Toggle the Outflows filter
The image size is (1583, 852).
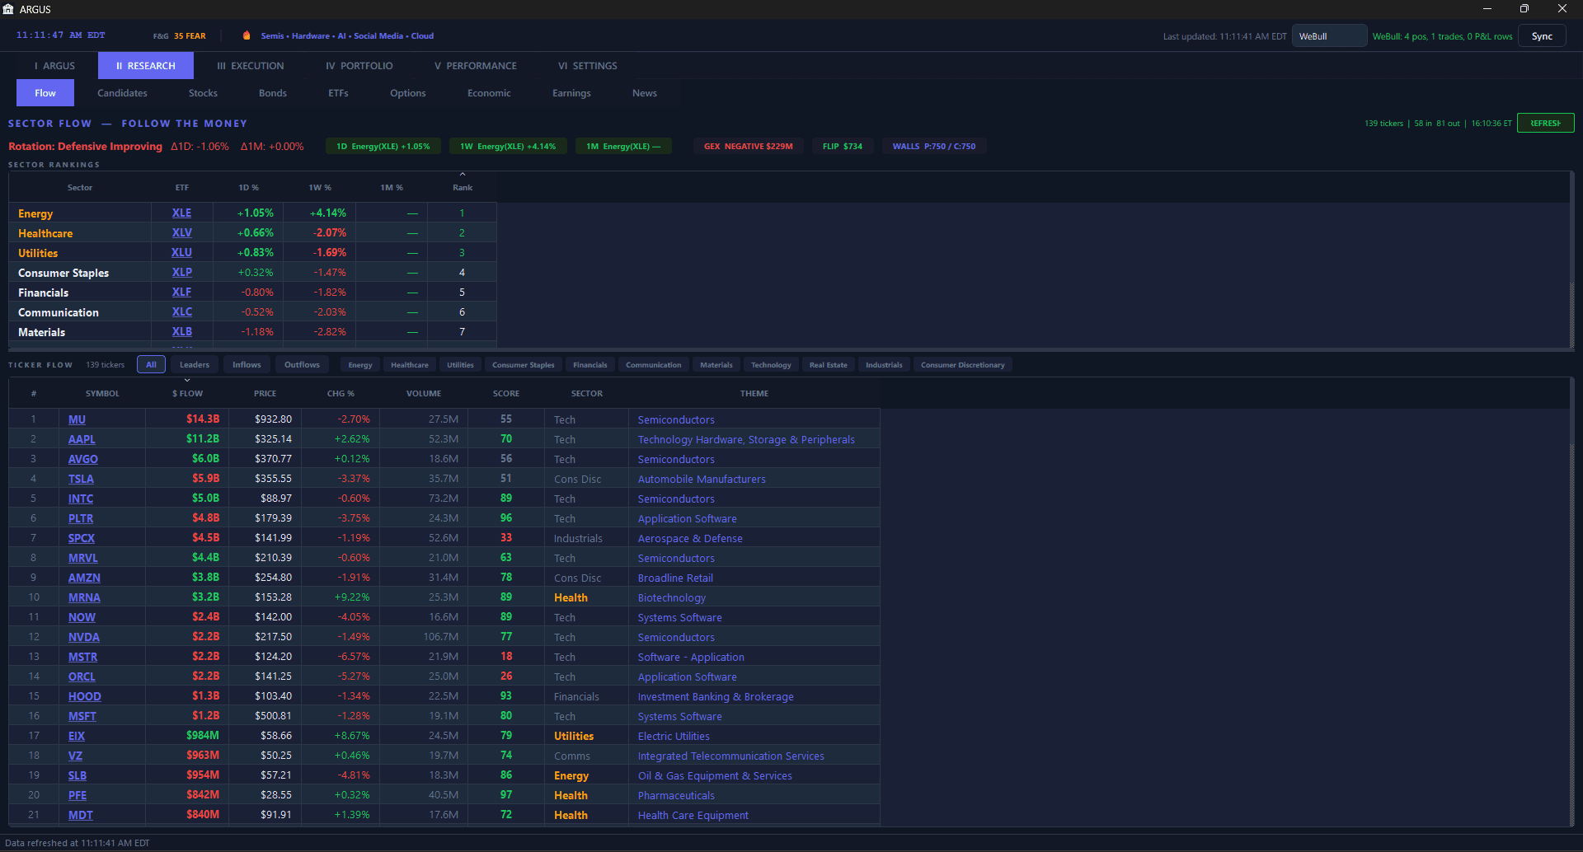tap(302, 365)
